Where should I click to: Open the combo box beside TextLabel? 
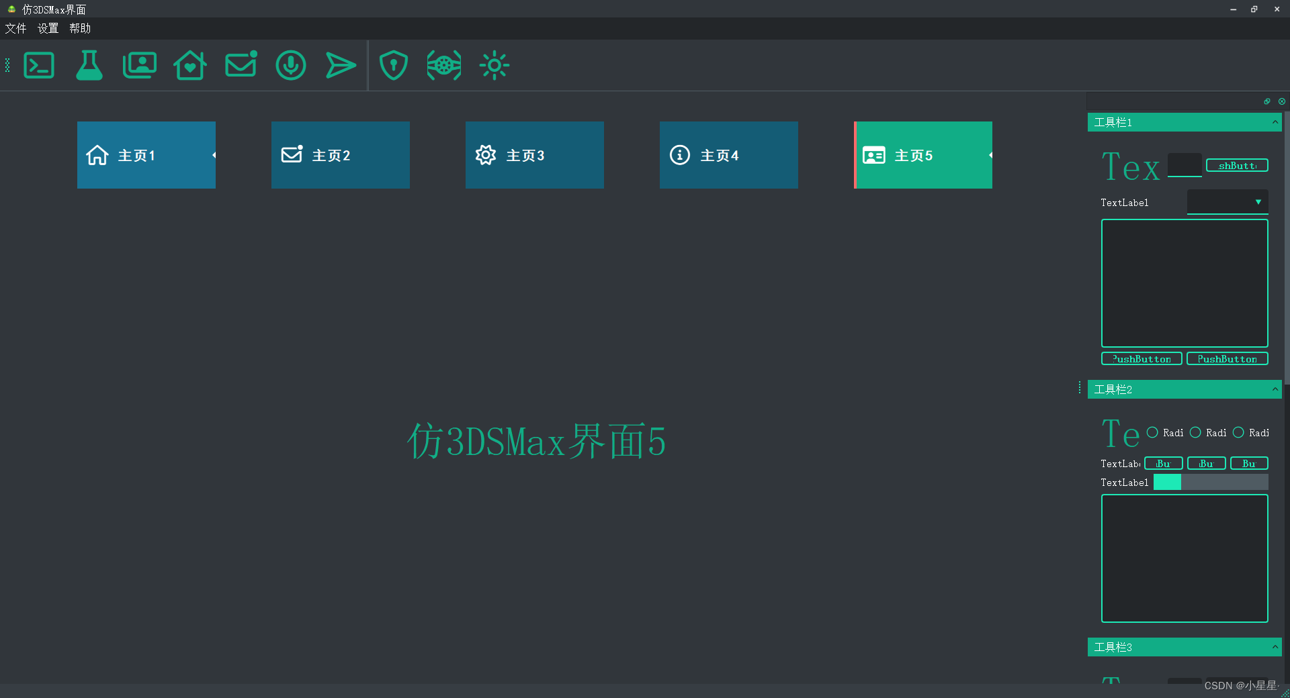click(1228, 202)
